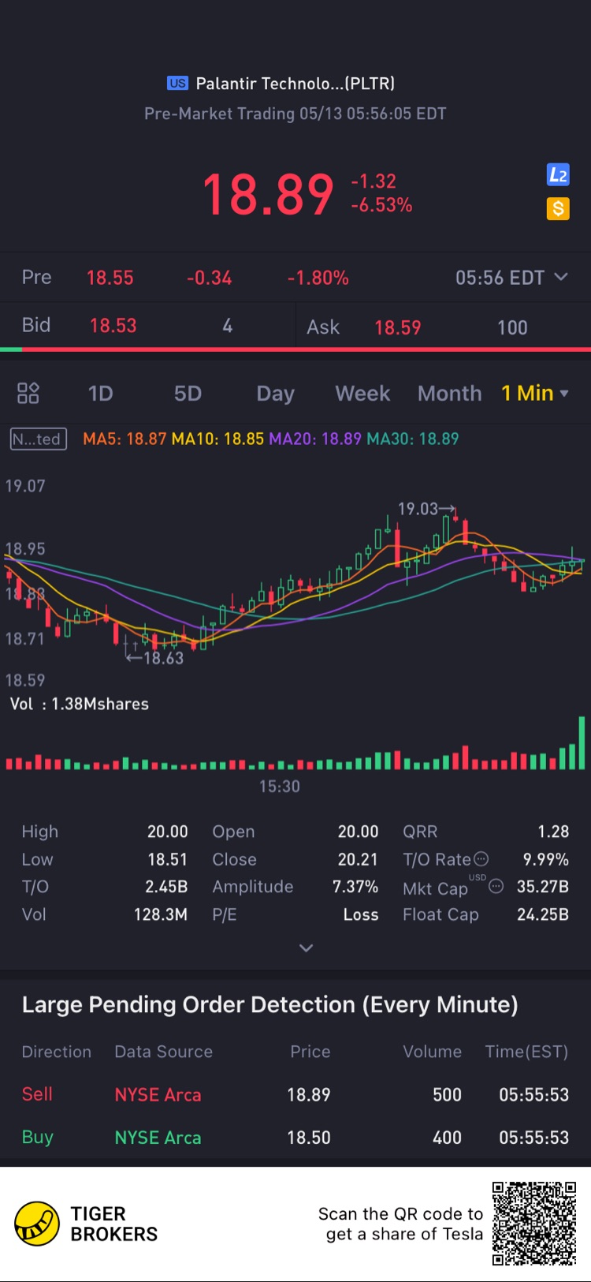591x1282 pixels.
Task: Tap the Buy NYSE Arca order row
Action: [x=295, y=1138]
